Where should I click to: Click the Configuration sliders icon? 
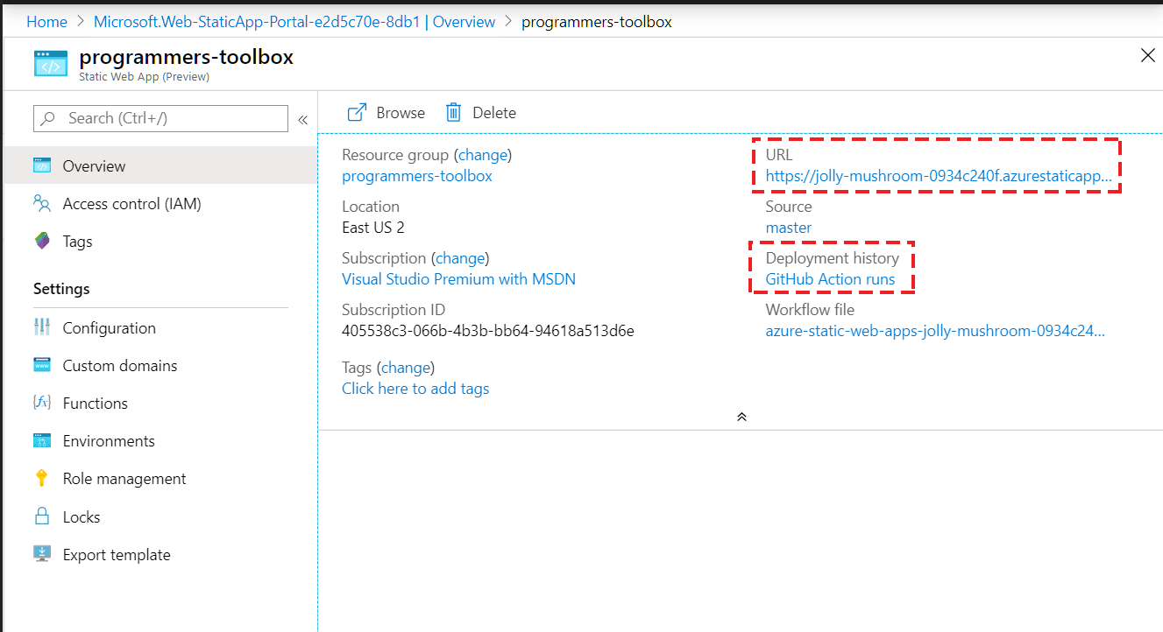pyautogui.click(x=42, y=327)
